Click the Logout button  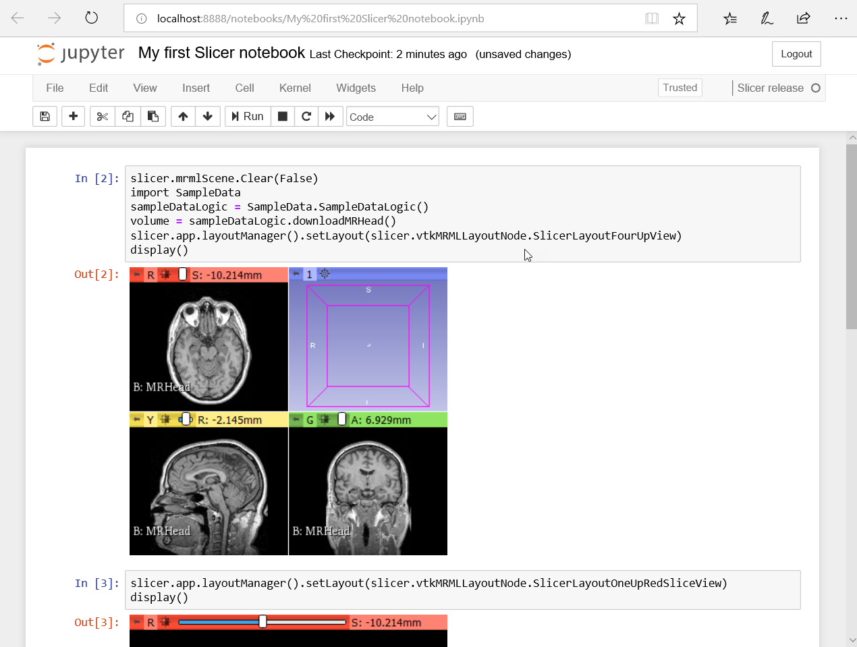click(796, 53)
